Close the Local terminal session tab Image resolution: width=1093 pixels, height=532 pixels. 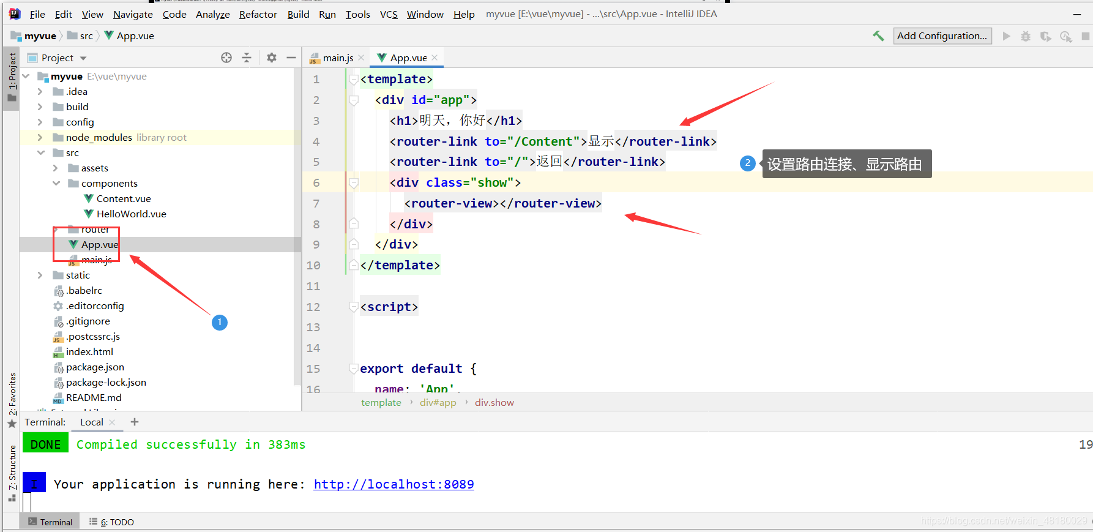112,422
